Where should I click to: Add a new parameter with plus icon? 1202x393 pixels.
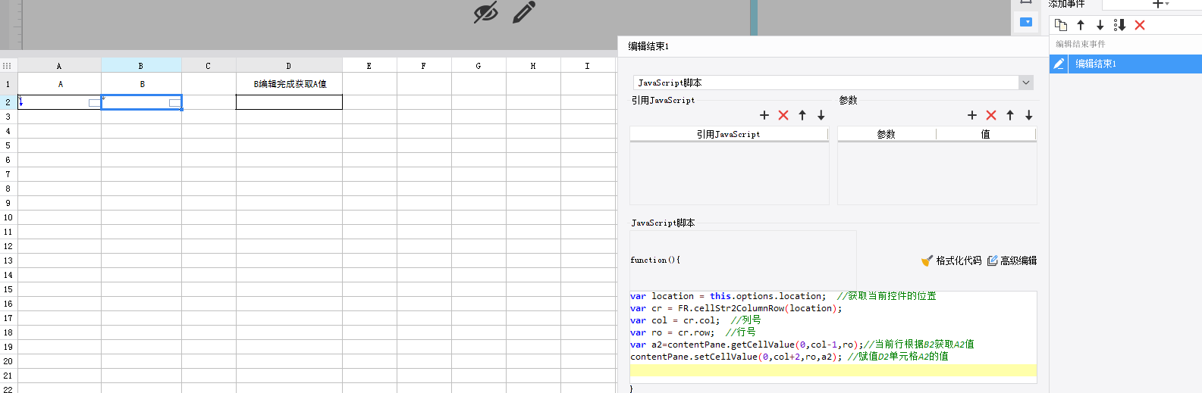pyautogui.click(x=972, y=115)
